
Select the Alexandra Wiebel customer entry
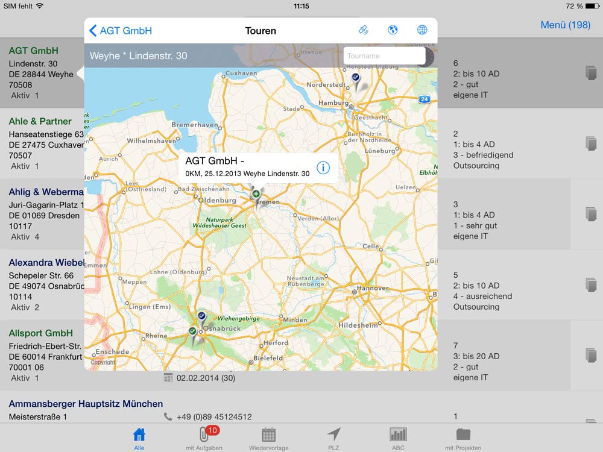coord(46,263)
